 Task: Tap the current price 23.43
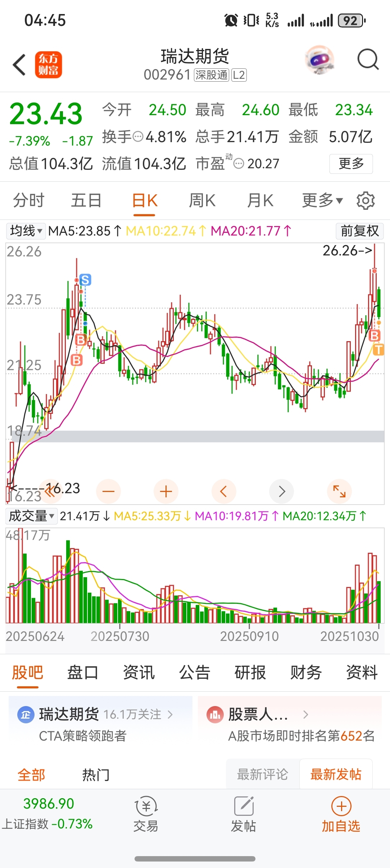tap(46, 114)
